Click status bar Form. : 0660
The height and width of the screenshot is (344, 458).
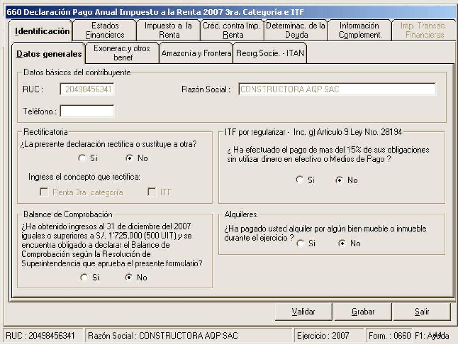click(390, 335)
